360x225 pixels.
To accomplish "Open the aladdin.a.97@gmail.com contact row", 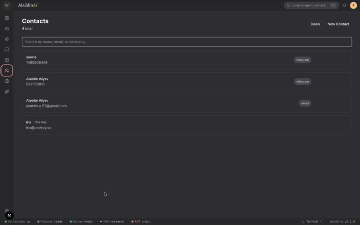I will point(187,103).
